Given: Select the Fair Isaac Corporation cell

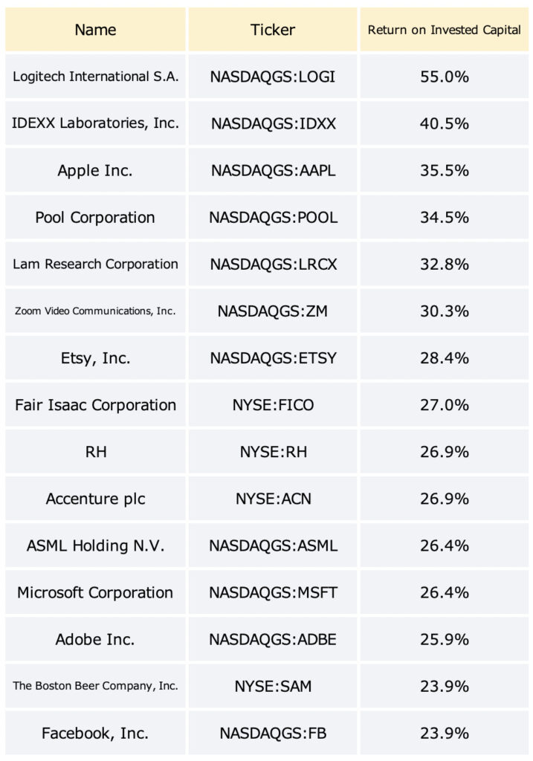Looking at the screenshot, I should click(x=95, y=405).
